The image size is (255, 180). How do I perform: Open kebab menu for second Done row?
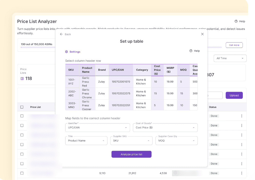click(242, 125)
